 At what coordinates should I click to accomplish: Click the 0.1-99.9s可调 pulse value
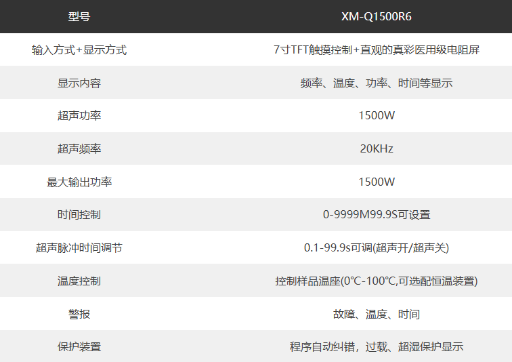point(377,248)
